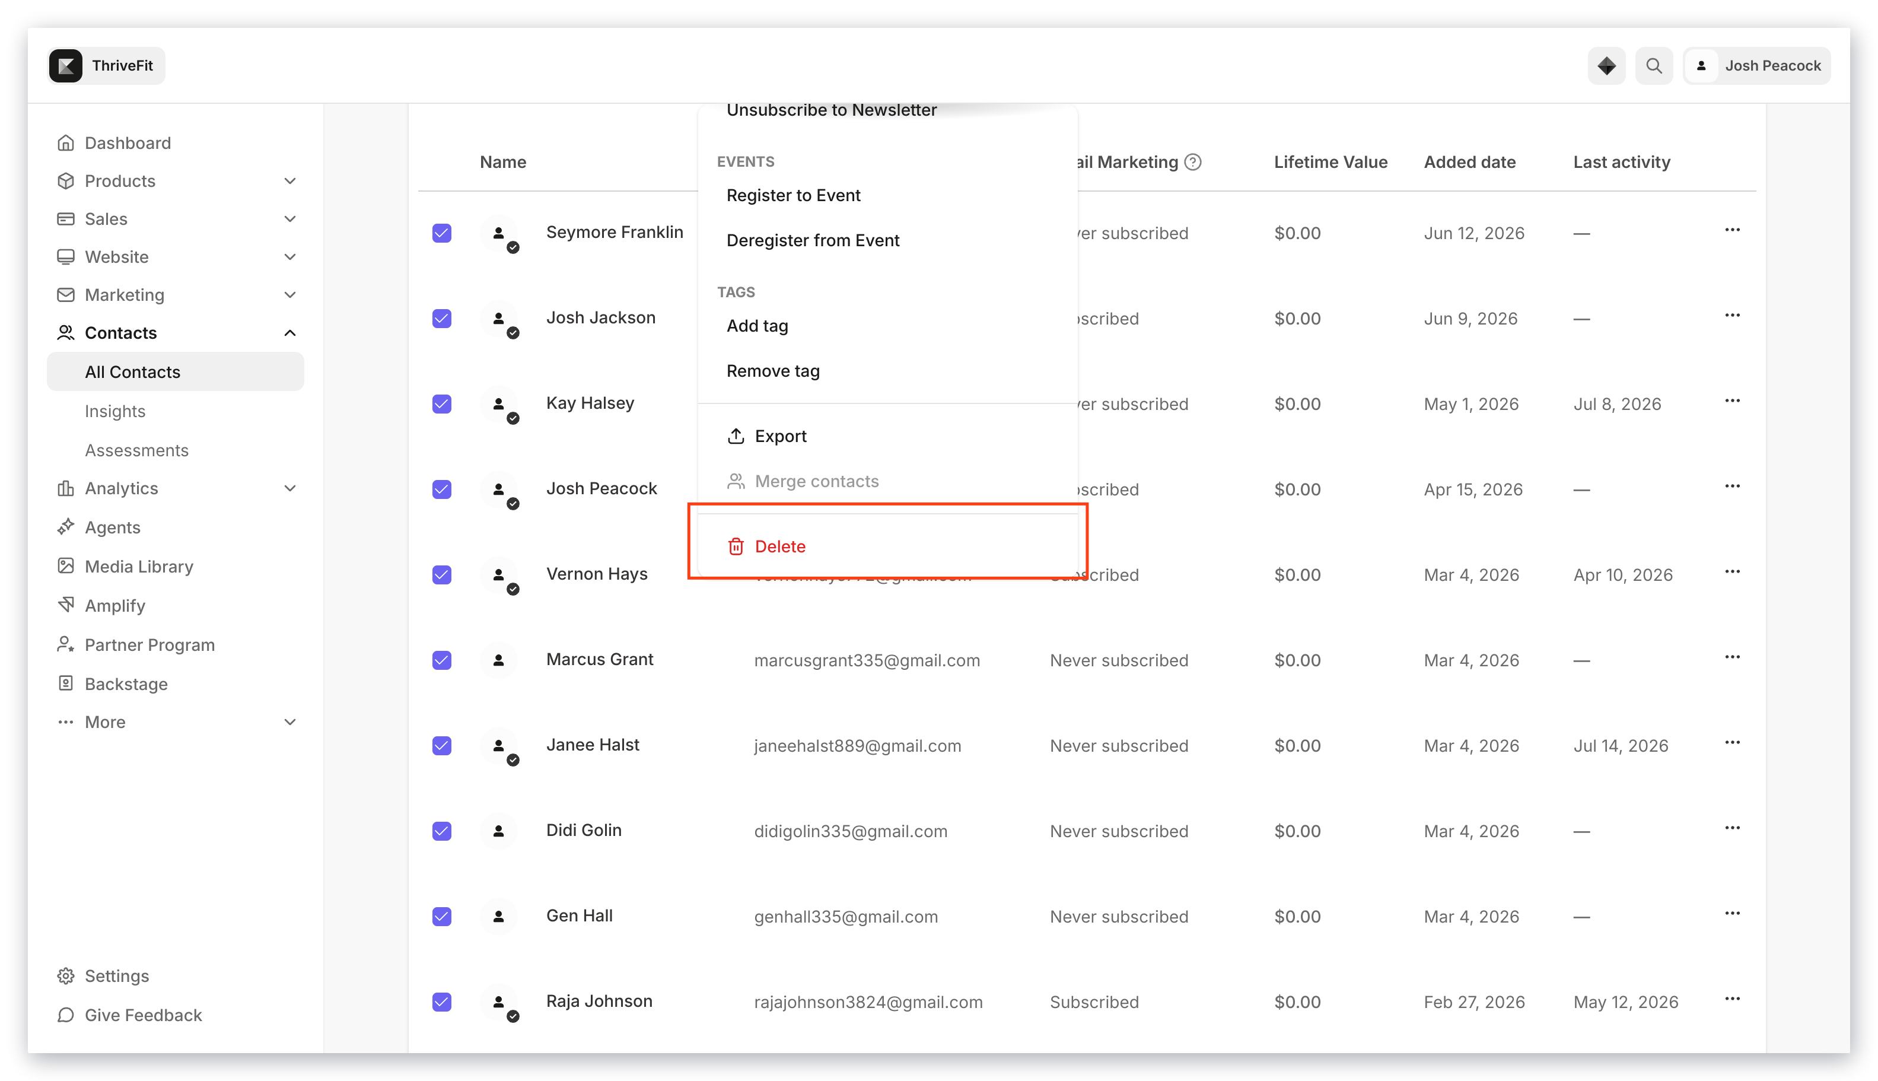
Task: Uncheck Gen Hall's checkbox
Action: (442, 916)
